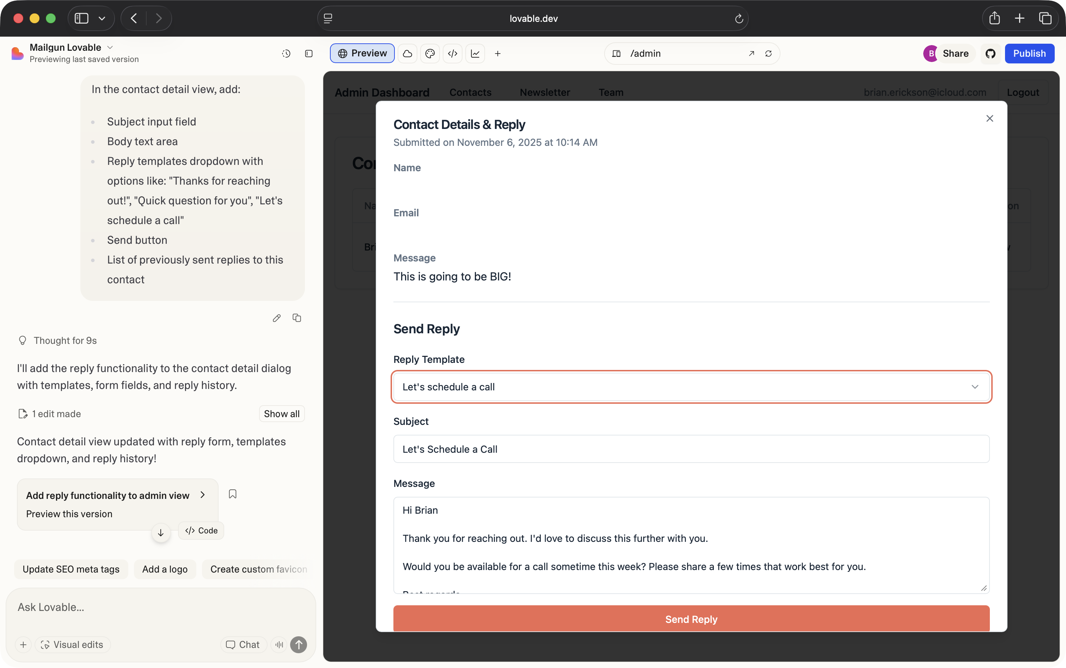Image resolution: width=1066 pixels, height=668 pixels.
Task: Copy the prompt message using copy icon
Action: 297,318
